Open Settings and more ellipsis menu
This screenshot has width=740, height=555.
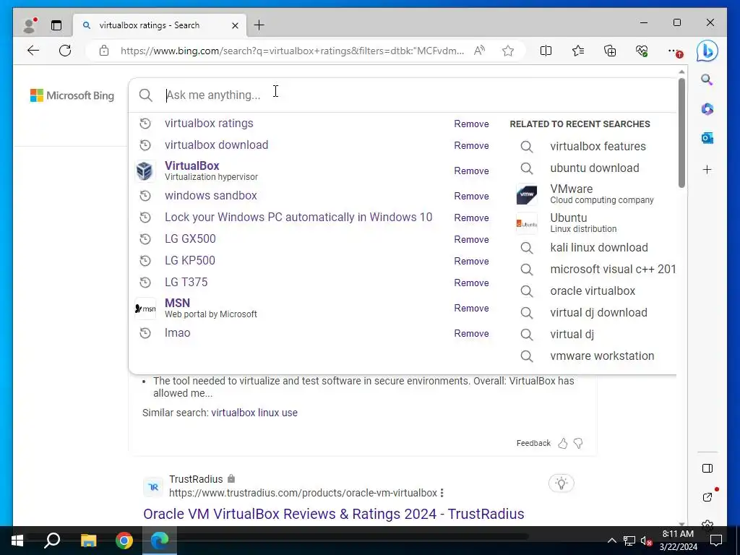click(x=674, y=51)
